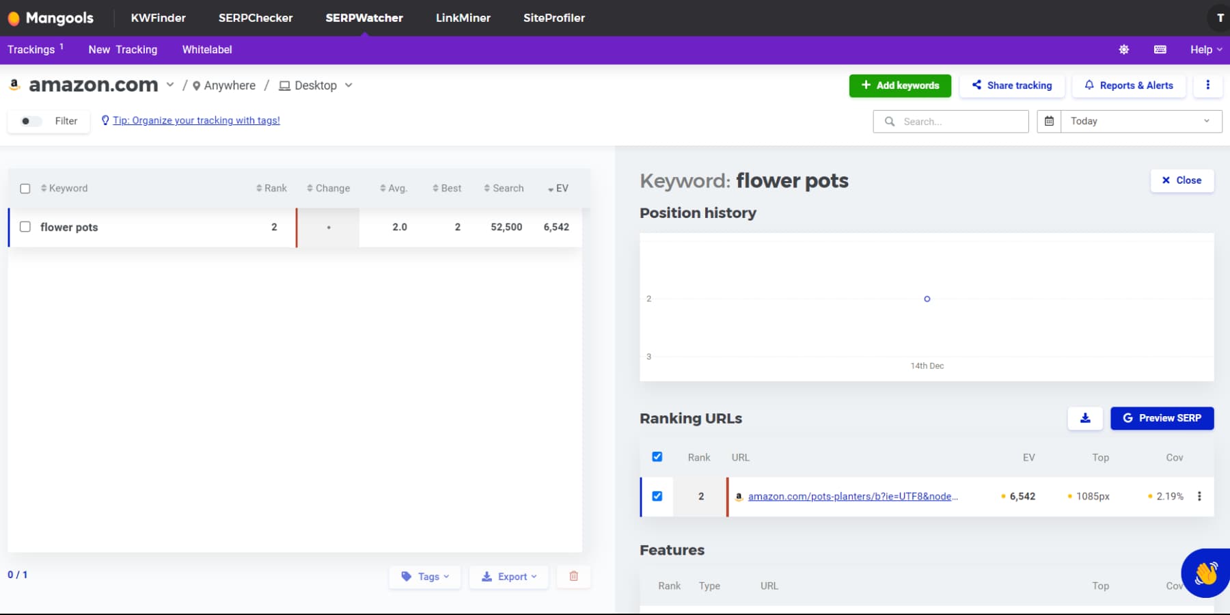Screen dimensions: 1230x615
Task: Open keyboard shortcuts icon in purple bar
Action: (1160, 49)
